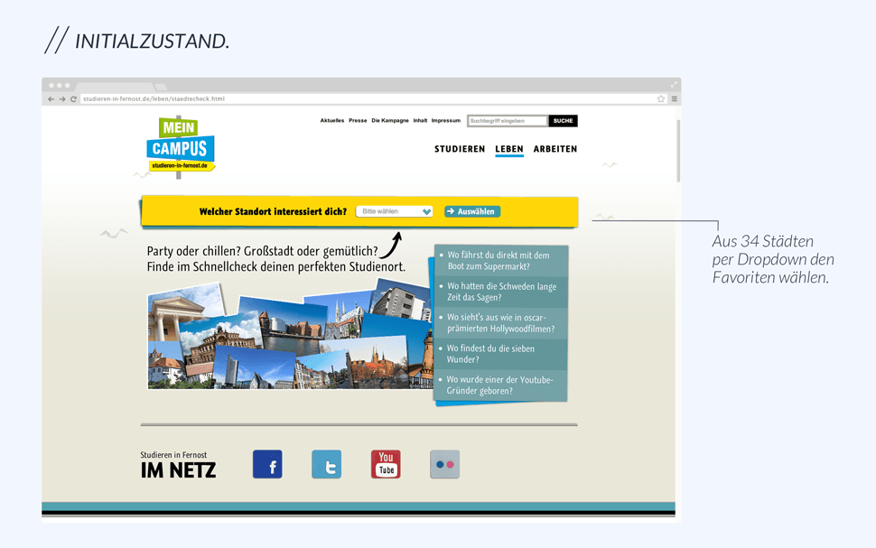This screenshot has height=548, width=876.
Task: Click the Mein Campus logo
Action: point(181,146)
